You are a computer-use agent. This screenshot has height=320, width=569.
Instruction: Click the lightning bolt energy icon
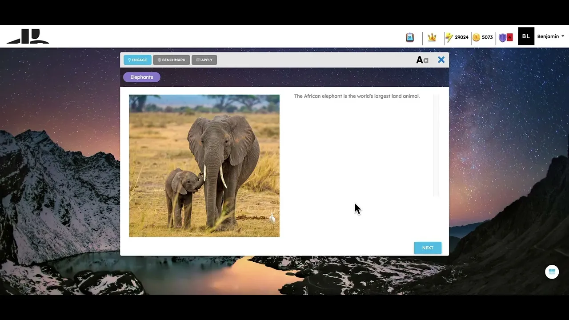pyautogui.click(x=449, y=37)
